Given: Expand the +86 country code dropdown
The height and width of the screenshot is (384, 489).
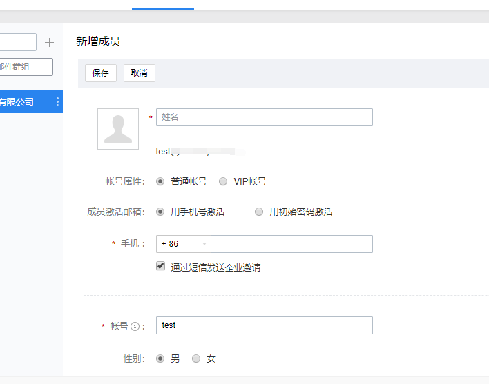Looking at the screenshot, I should click(184, 244).
